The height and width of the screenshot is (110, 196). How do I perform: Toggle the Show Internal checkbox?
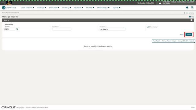[x=148, y=27]
